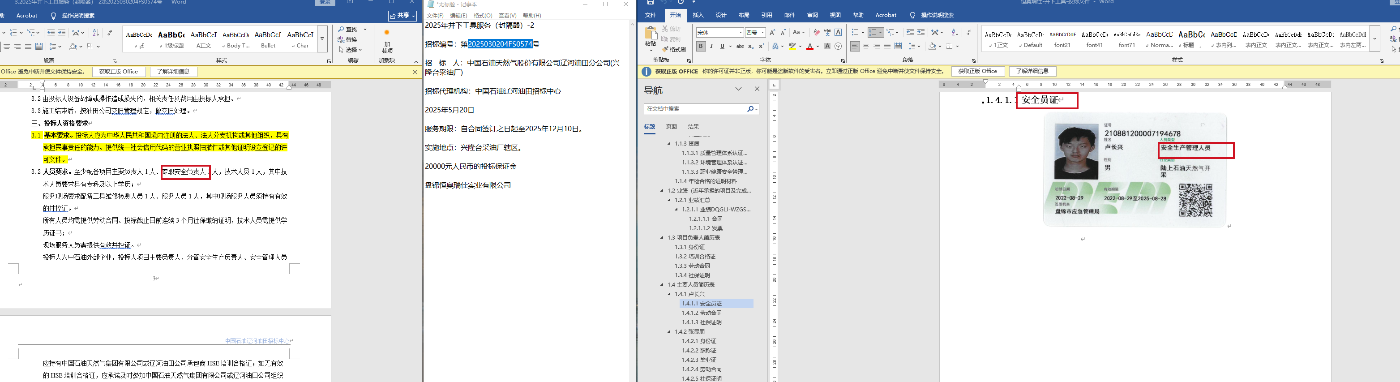Click the Copy (复制) icon
This screenshot has height=382, width=1400.
click(x=665, y=39)
